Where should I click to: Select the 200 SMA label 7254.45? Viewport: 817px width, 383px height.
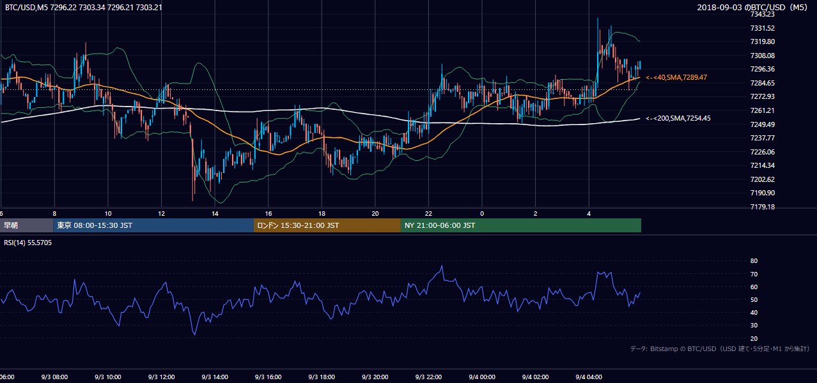678,118
